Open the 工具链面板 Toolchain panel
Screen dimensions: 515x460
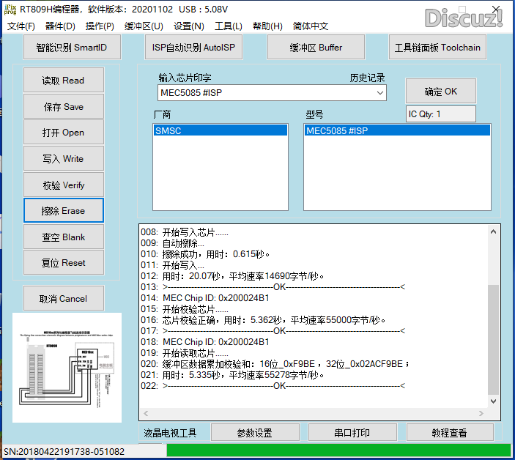(x=437, y=48)
